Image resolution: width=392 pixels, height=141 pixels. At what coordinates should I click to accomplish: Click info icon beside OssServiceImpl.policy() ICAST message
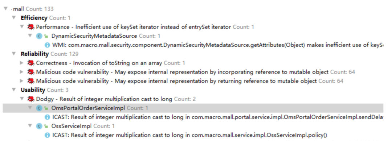point(47,135)
